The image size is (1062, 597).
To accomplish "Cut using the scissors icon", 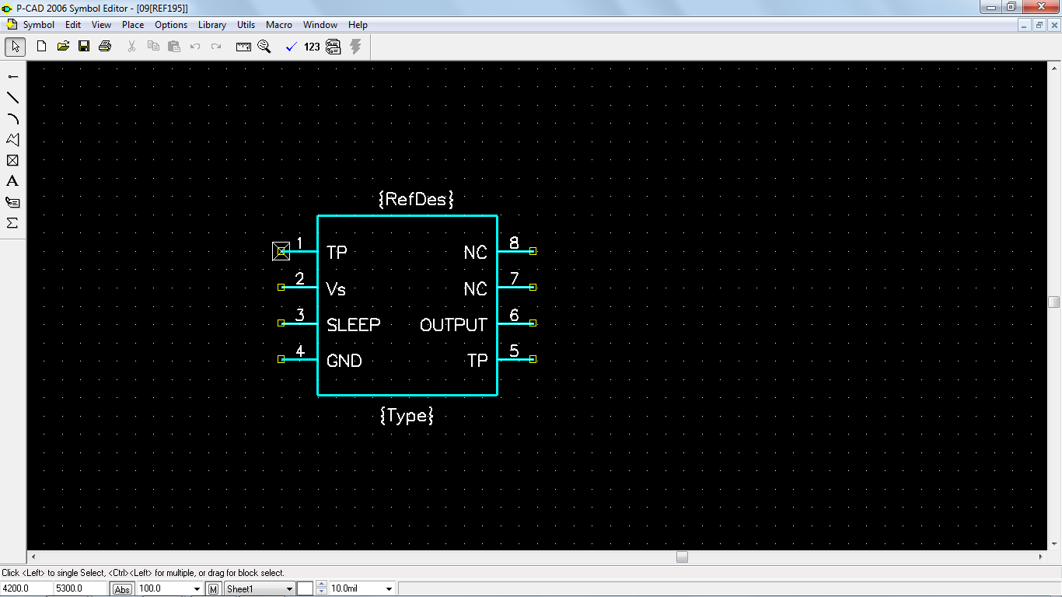I will pos(132,47).
